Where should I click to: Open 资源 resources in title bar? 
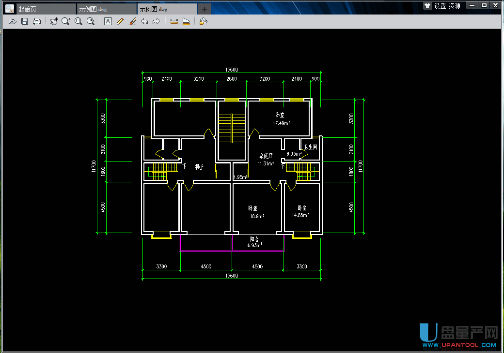click(454, 6)
